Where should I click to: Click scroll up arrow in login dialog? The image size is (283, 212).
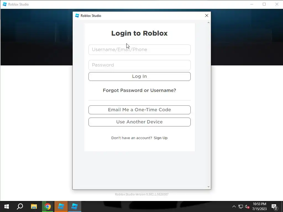(x=208, y=23)
